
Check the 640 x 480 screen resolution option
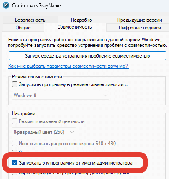(x=15, y=144)
